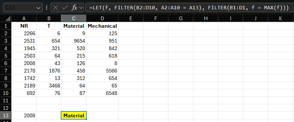Select column C header
Screen dimensions: 294x122
(x=74, y=18)
